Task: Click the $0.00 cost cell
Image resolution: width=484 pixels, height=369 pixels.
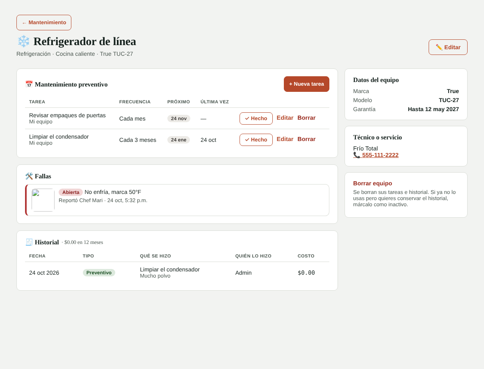Action: 306,273
